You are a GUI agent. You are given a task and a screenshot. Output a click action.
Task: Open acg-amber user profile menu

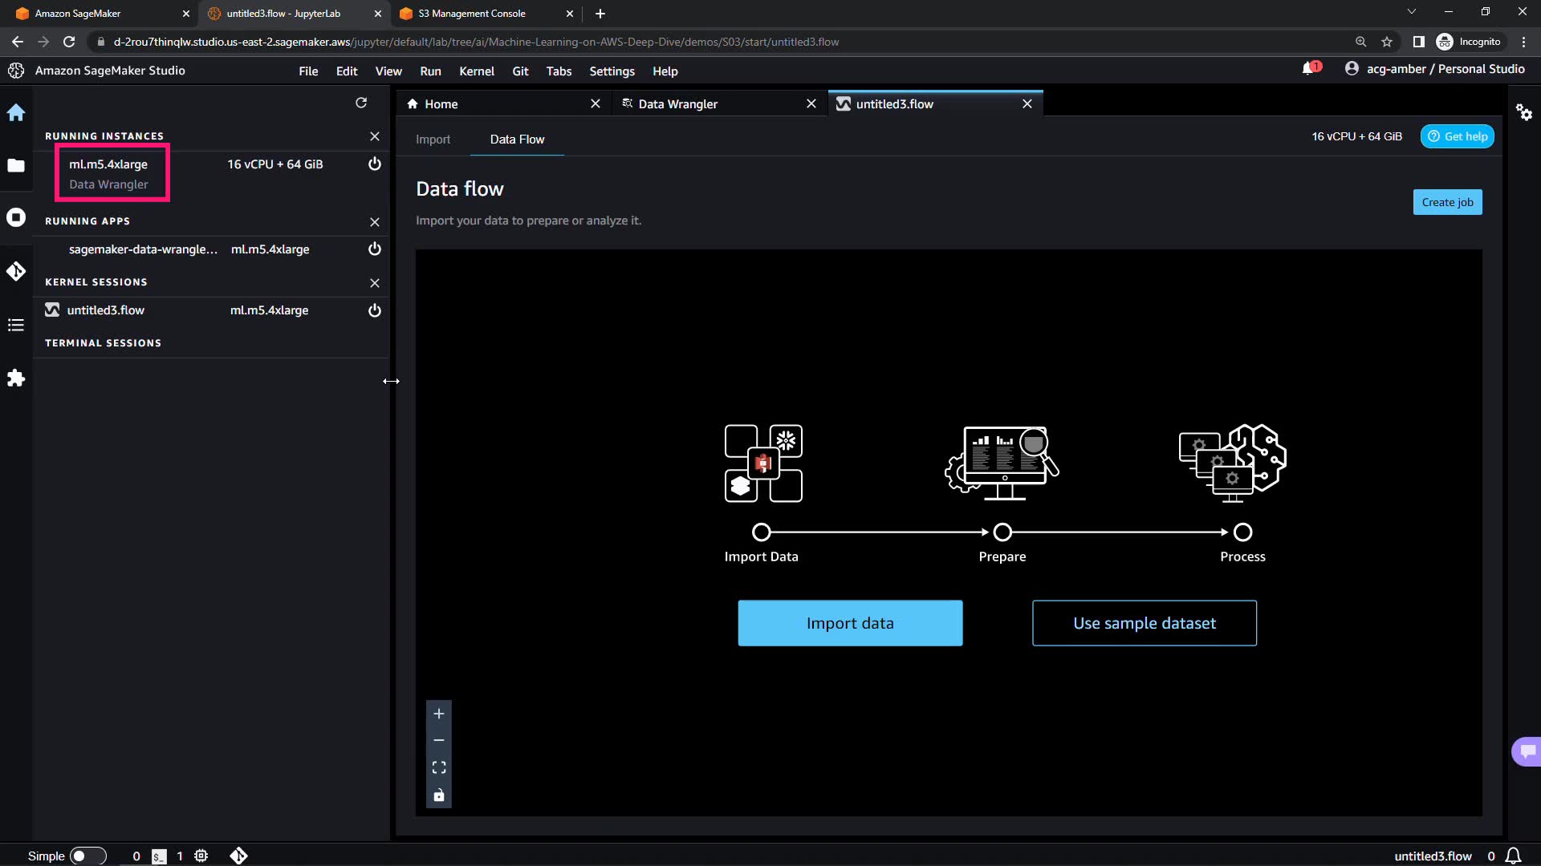(x=1434, y=69)
